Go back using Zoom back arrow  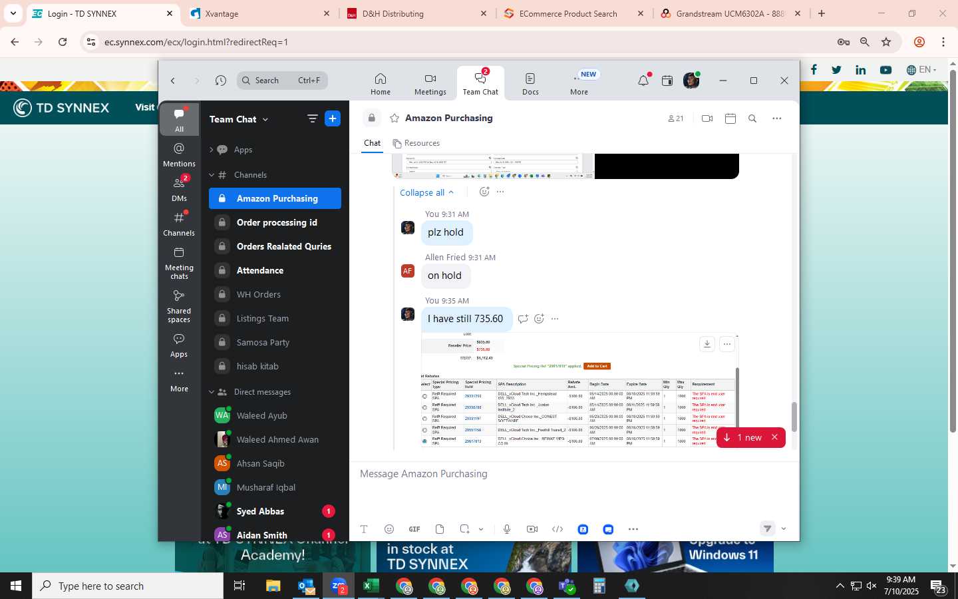[173, 81]
